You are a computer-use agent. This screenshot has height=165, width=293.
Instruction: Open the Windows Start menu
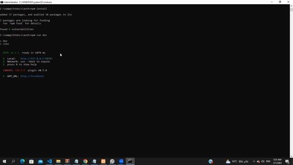(4, 161)
